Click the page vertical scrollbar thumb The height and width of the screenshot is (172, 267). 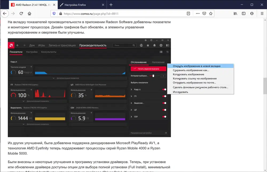[x=265, y=86]
